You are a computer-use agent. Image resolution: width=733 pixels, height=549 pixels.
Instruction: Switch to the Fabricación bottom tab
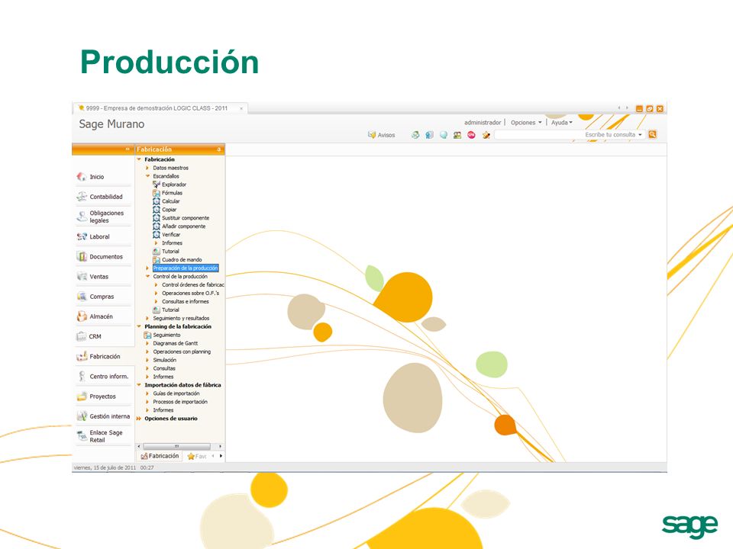coord(160,456)
